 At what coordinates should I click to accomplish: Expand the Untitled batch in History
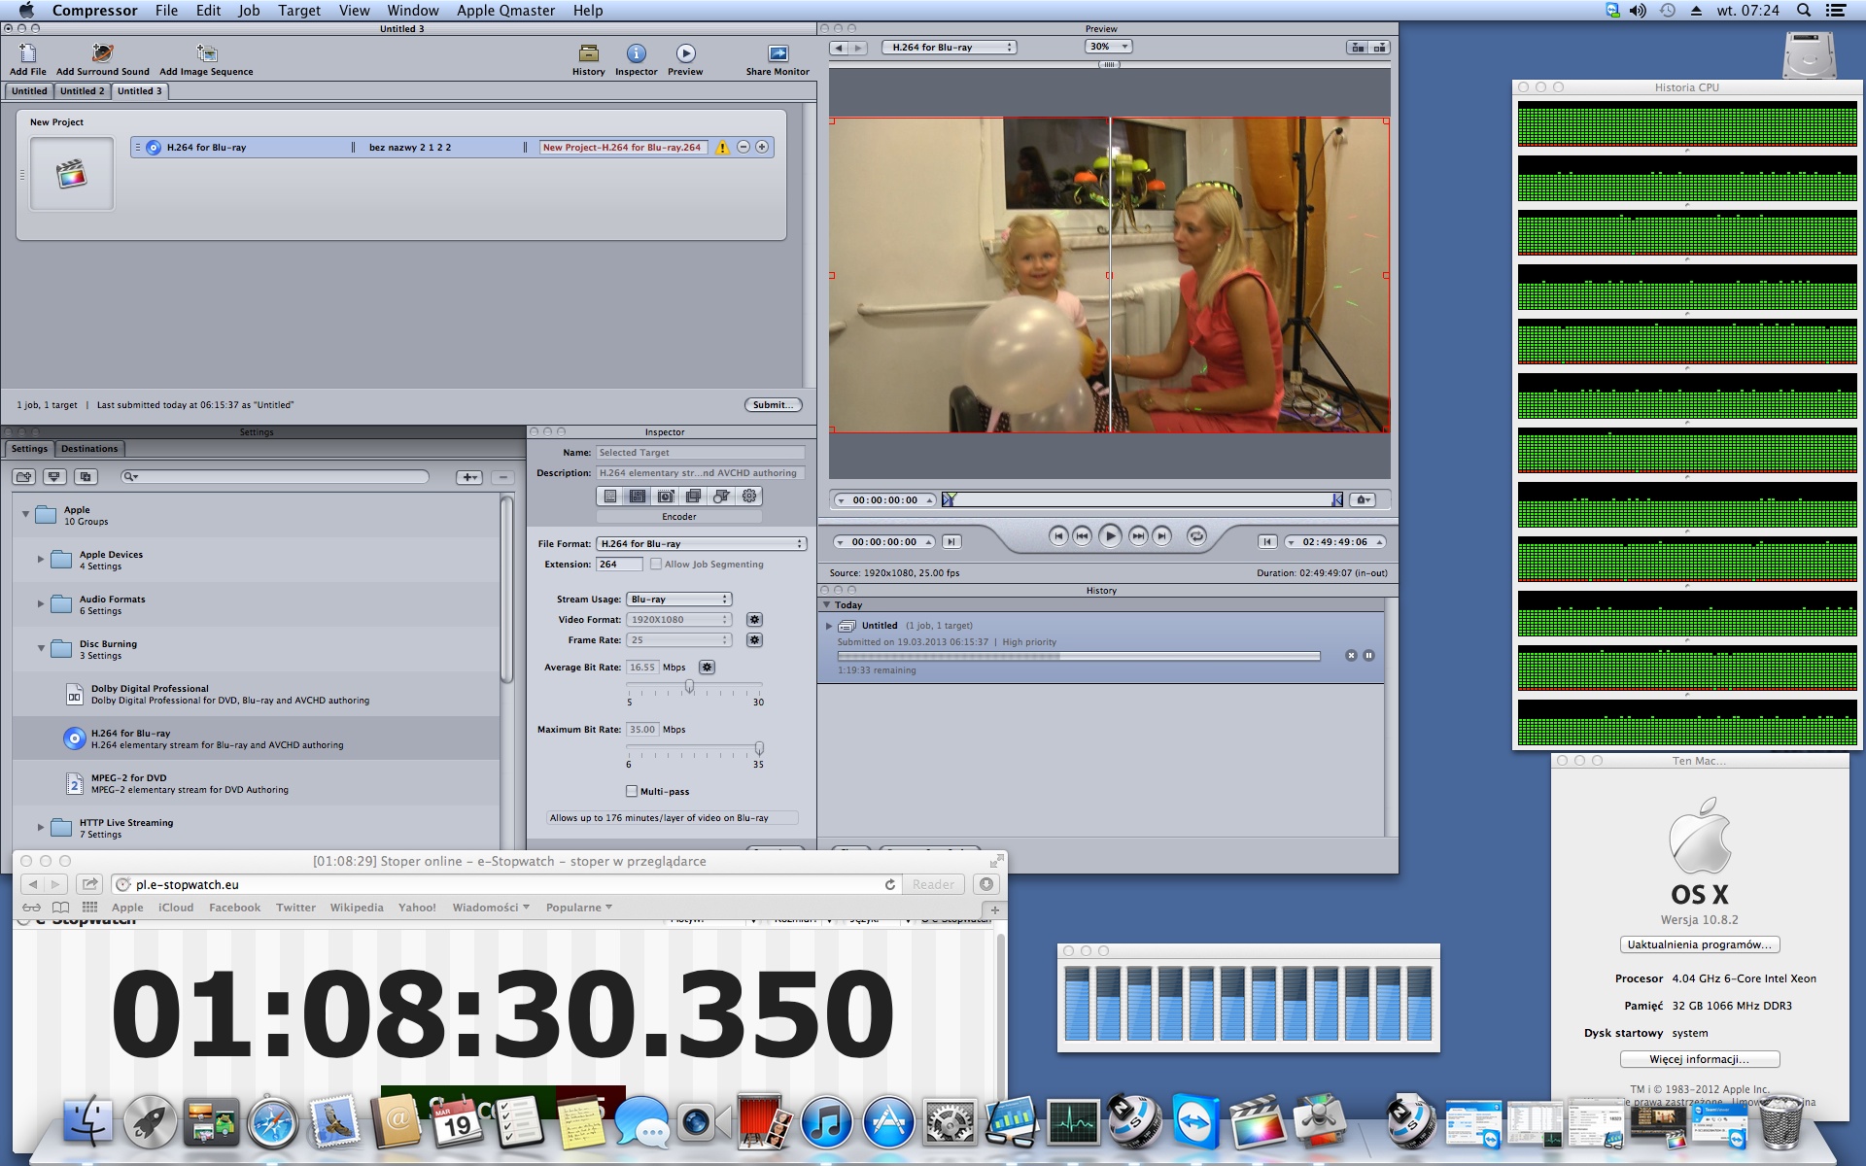pyautogui.click(x=829, y=626)
